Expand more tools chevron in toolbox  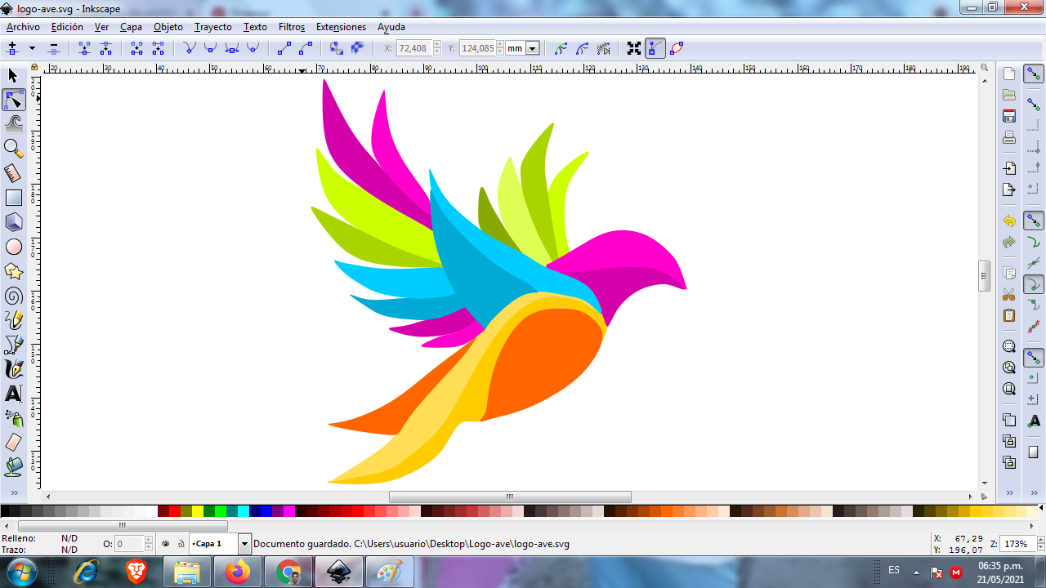coord(13,493)
